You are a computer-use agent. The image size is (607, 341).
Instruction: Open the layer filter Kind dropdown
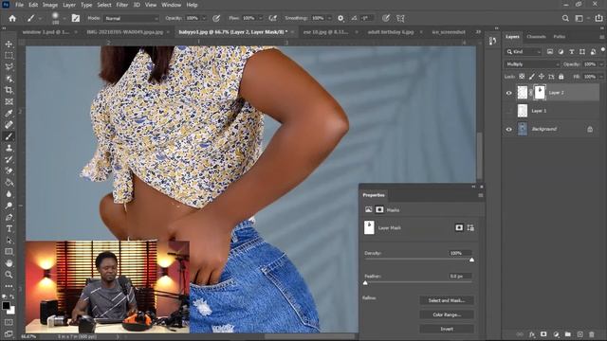(523, 52)
